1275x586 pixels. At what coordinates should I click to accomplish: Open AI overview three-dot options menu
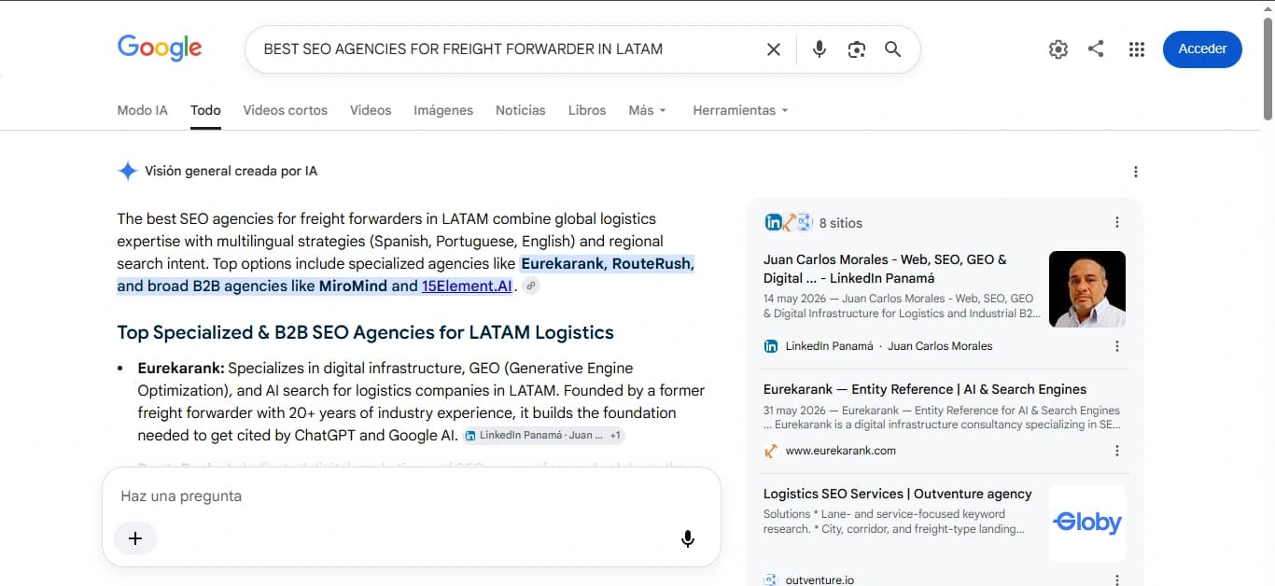click(1136, 172)
